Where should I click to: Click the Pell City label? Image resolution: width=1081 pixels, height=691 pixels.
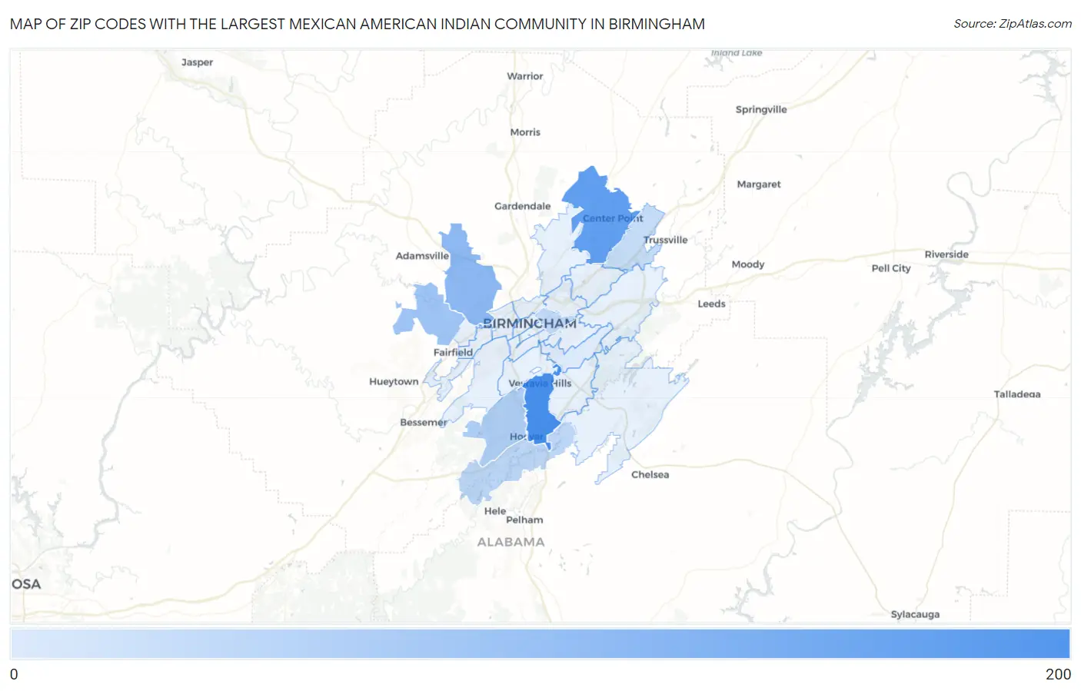[x=891, y=268]
